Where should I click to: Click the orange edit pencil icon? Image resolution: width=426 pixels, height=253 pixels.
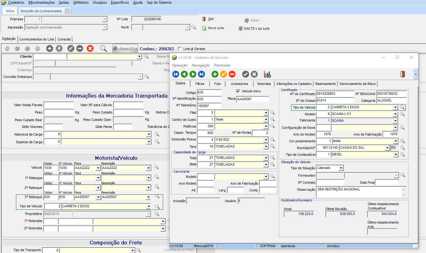(223, 74)
